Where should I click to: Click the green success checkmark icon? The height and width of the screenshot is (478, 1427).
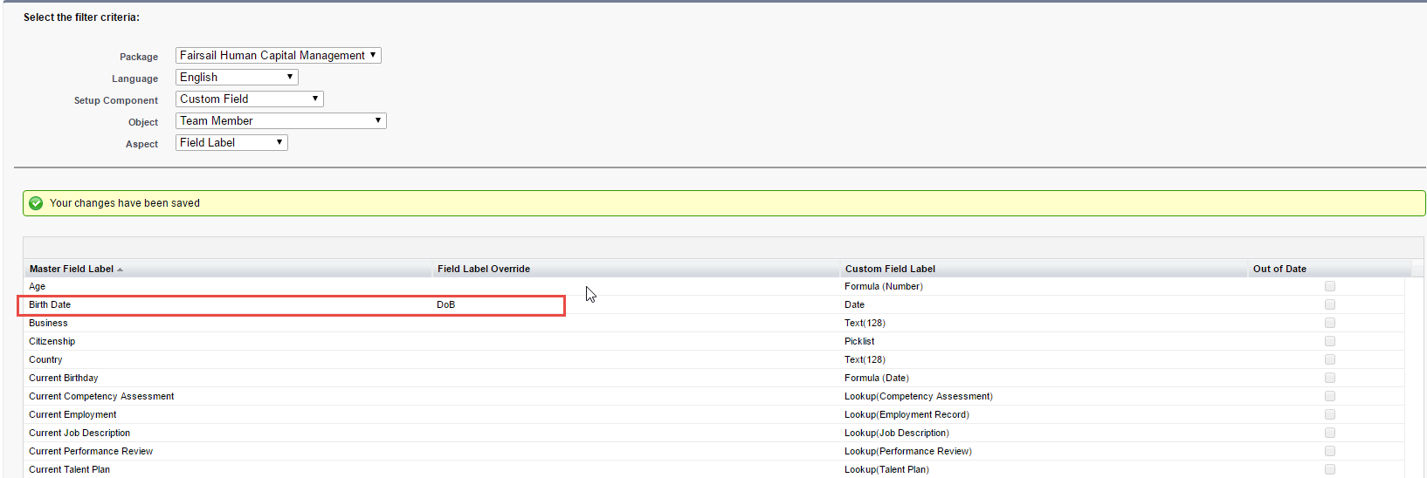[x=36, y=203]
